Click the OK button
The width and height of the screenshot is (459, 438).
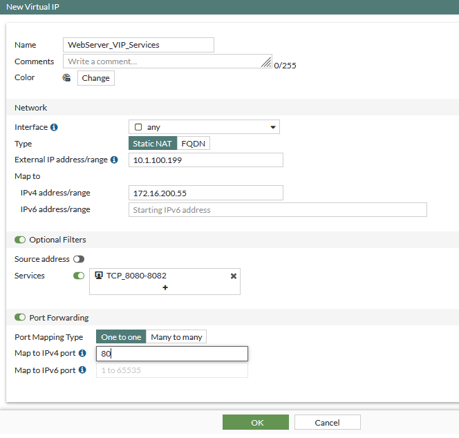tap(255, 422)
